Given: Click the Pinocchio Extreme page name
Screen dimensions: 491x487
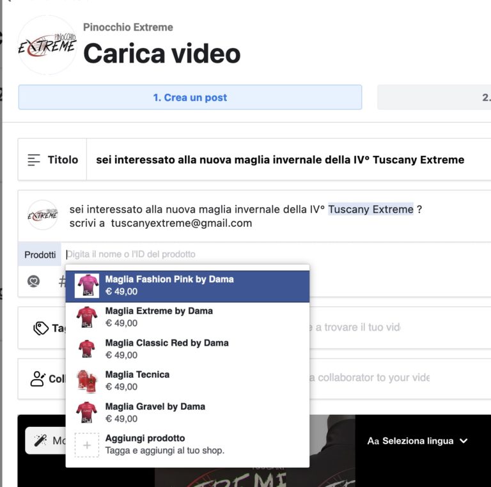Looking at the screenshot, I should coord(128,27).
